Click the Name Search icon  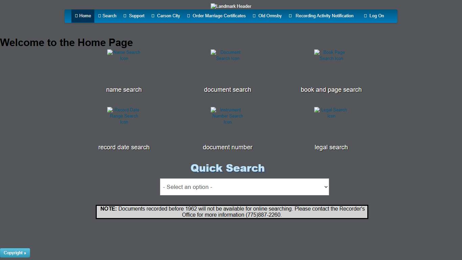(x=124, y=55)
